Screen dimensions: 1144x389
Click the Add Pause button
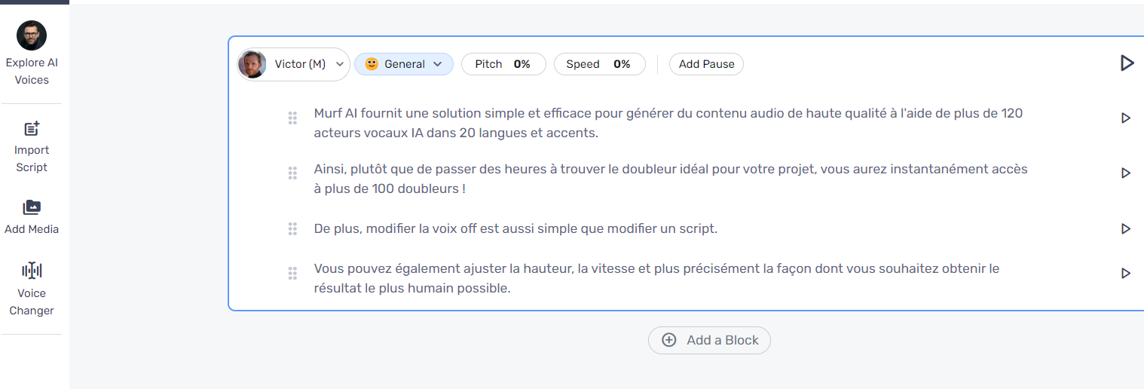(706, 64)
